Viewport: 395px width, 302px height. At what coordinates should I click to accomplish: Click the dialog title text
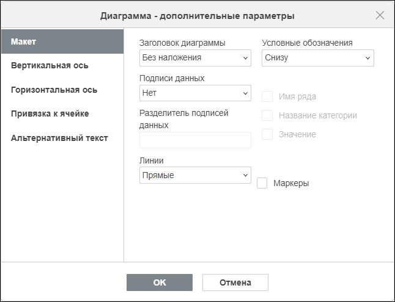(x=197, y=16)
